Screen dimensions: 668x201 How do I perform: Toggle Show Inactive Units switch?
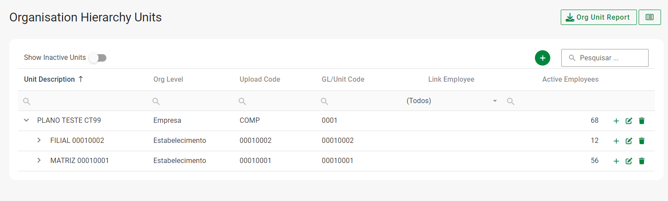pyautogui.click(x=98, y=58)
